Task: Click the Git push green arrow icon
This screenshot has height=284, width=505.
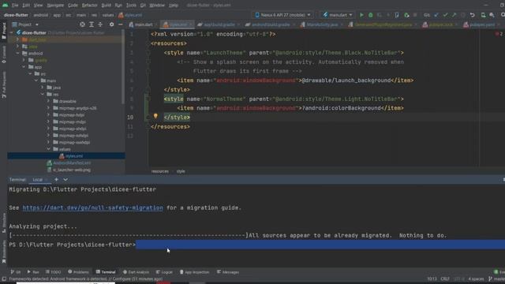Action: point(454,15)
